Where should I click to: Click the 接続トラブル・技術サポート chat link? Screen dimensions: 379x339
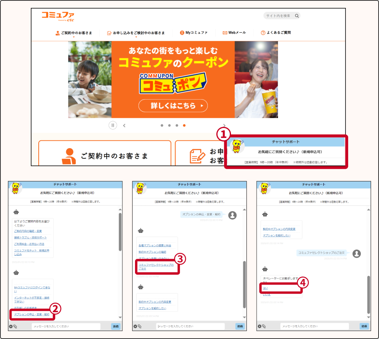30,237
